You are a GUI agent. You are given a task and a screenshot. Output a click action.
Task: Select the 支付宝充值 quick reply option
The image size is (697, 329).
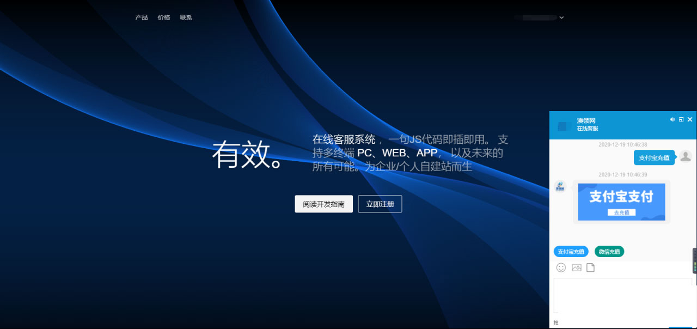coord(570,251)
